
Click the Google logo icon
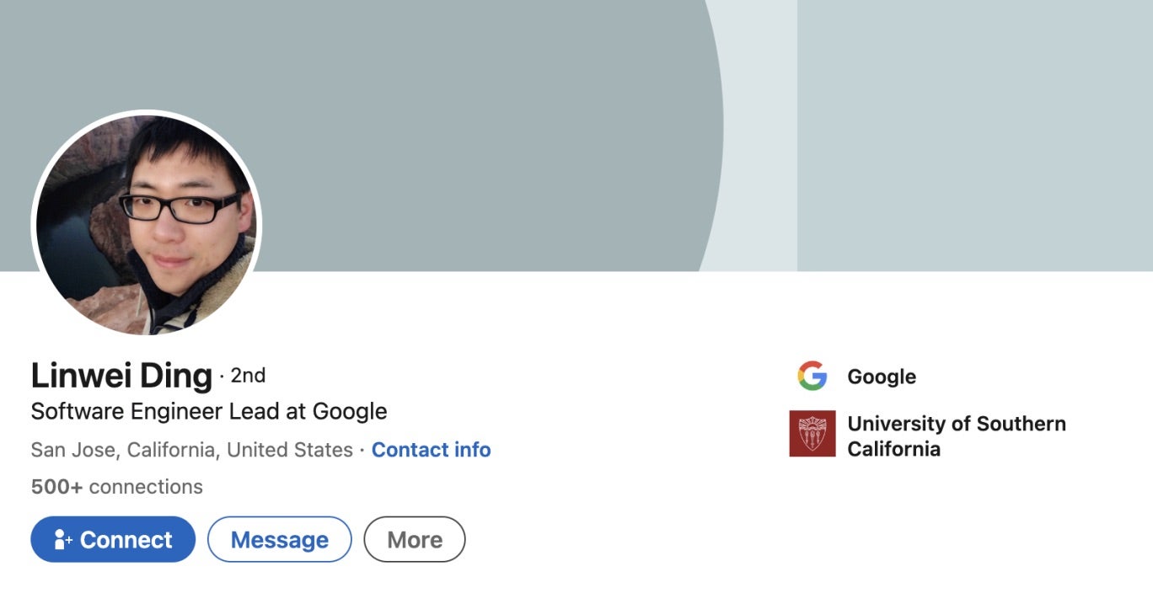(812, 376)
